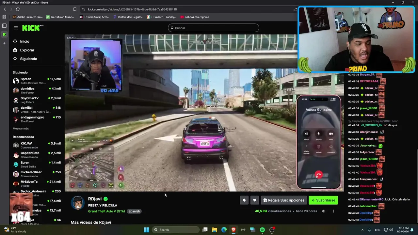Image resolution: width=418 pixels, height=235 pixels.
Task: Focus the Buscar search field
Action: click(x=214, y=28)
